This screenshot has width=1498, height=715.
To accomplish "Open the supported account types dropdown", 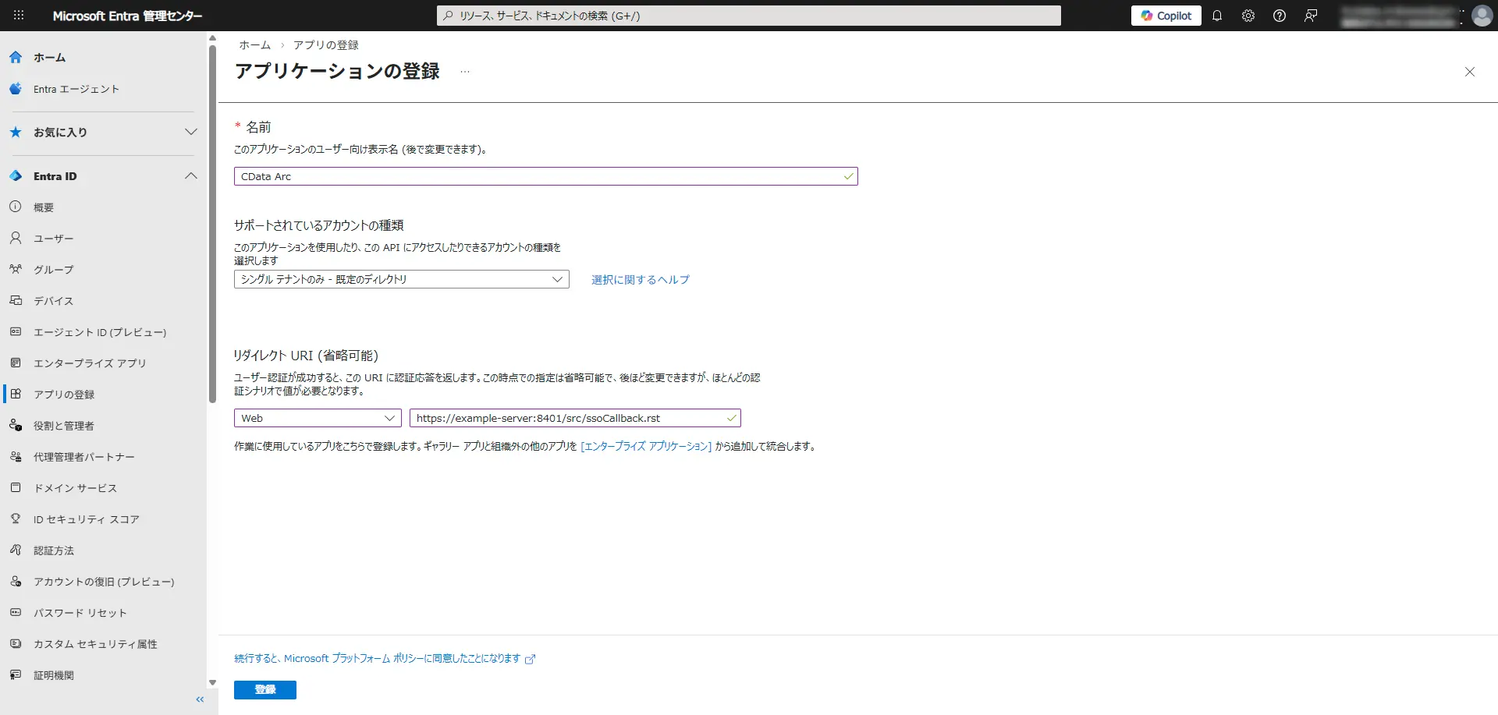I will pos(402,279).
